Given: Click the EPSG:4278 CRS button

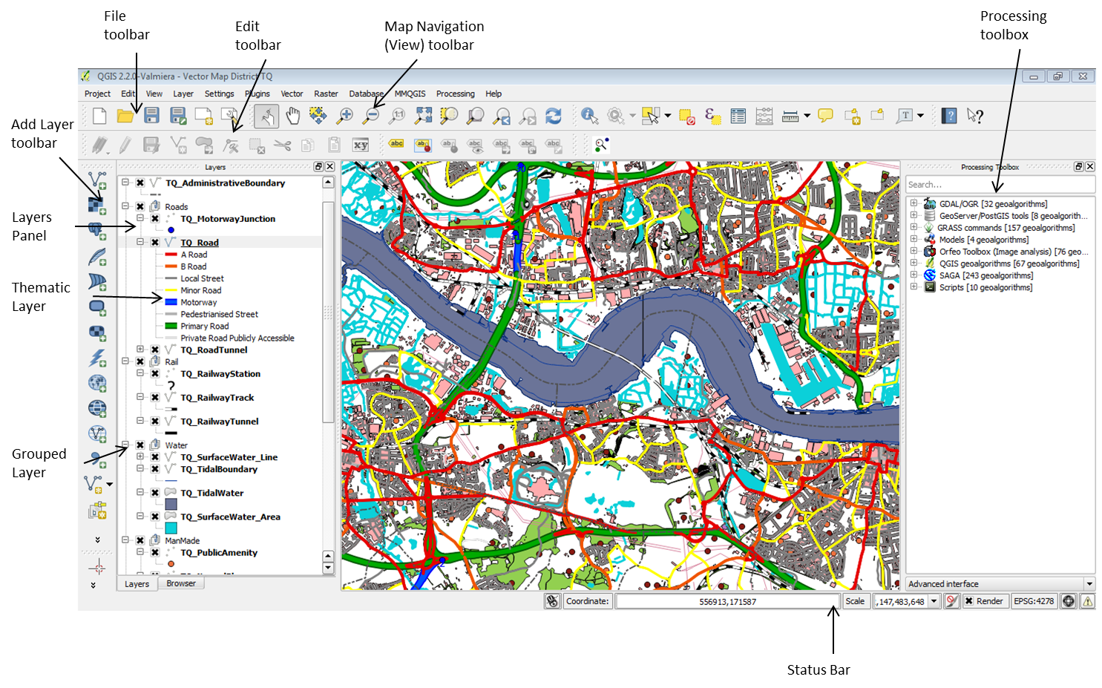Looking at the screenshot, I should coord(1034,601).
